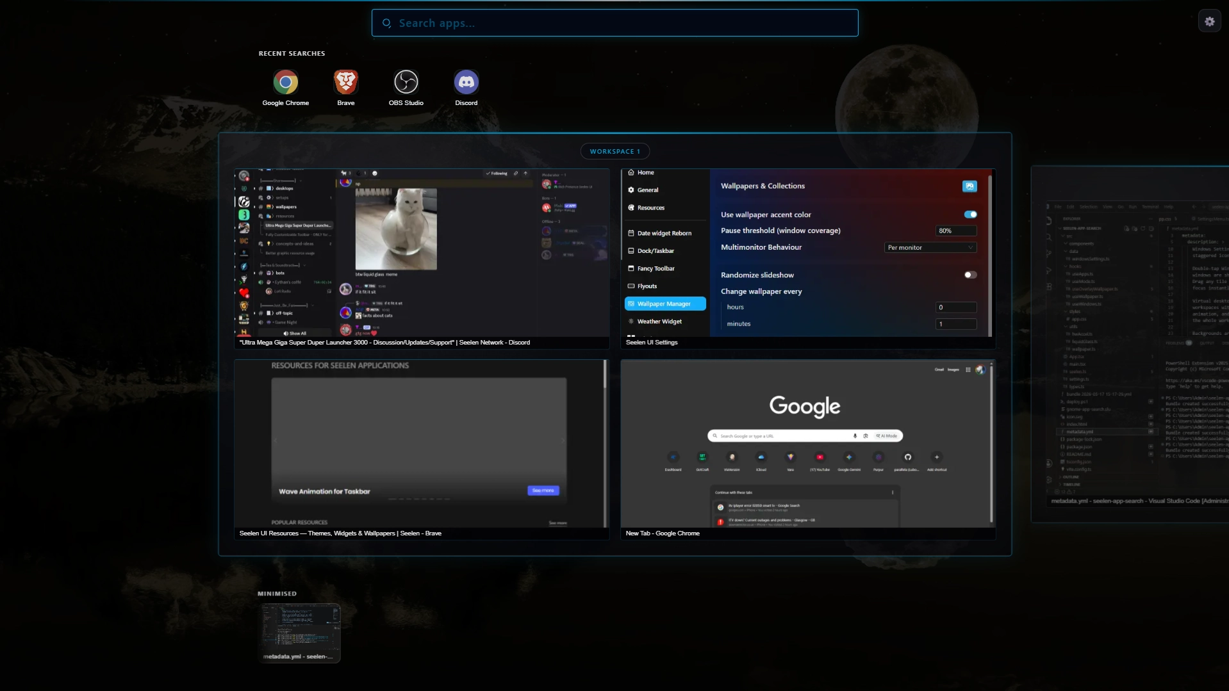The height and width of the screenshot is (691, 1229).
Task: Launch OBS Studio from recent searches
Action: [x=406, y=88]
